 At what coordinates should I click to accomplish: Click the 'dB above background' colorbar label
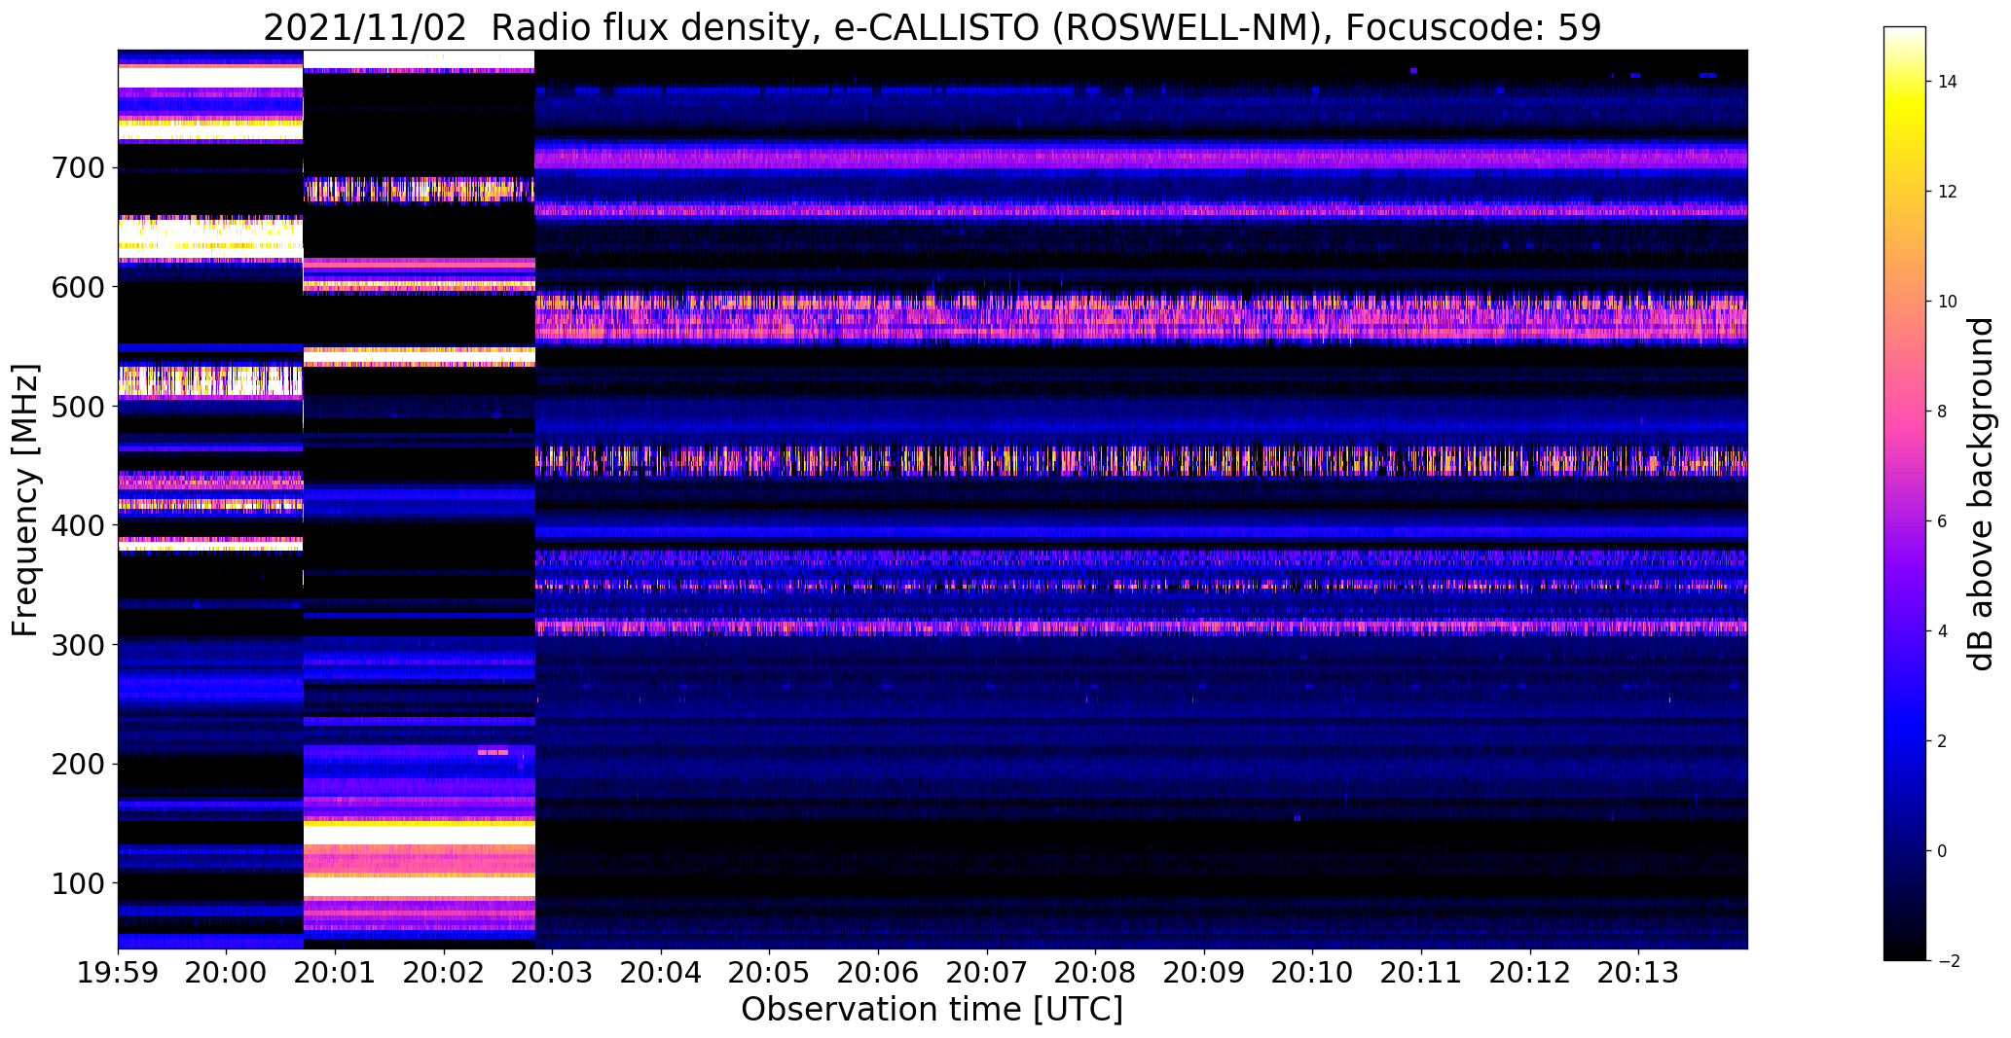click(x=1981, y=494)
